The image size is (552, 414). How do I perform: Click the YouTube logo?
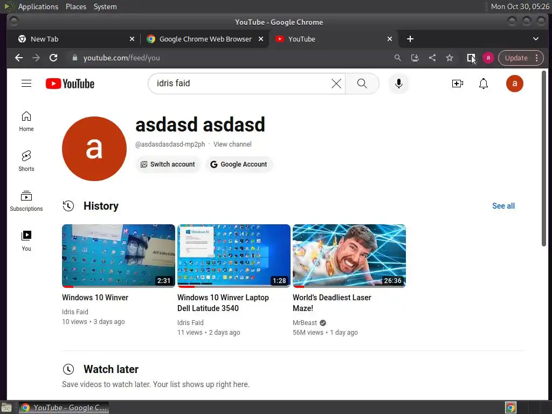click(70, 84)
